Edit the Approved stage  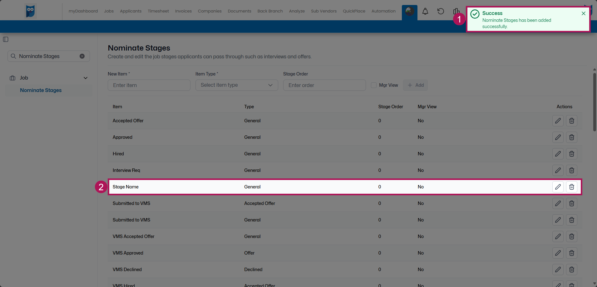558,137
